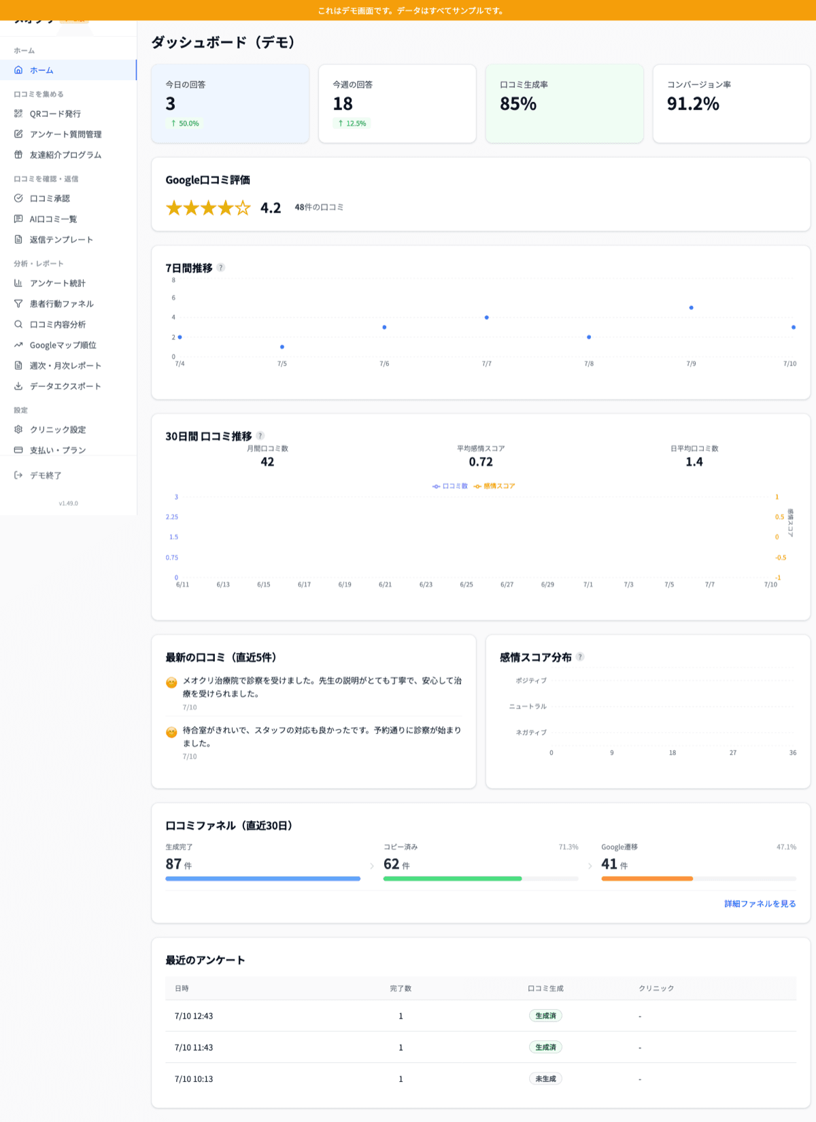Click the help icon beside 30日間 口コミ推移
This screenshot has height=1122, width=816.
[260, 436]
